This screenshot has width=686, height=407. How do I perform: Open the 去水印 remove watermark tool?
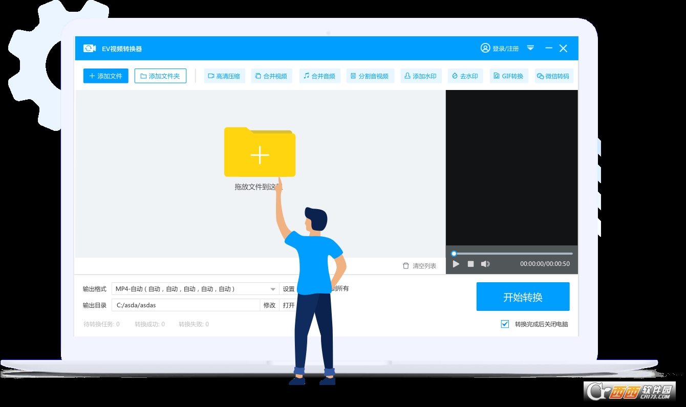(x=465, y=76)
